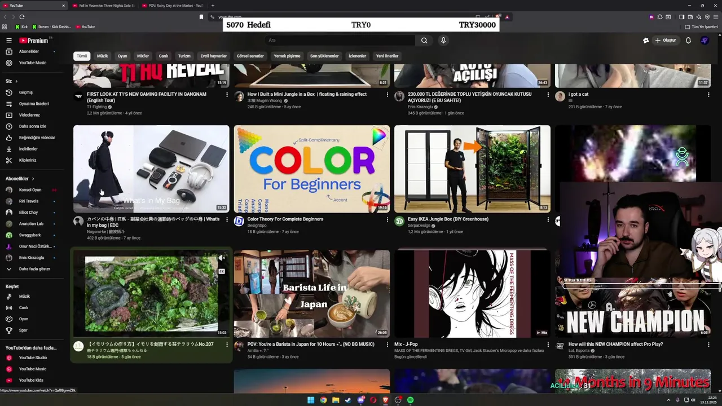Go back using the browser back arrow
This screenshot has height=406, width=722.
click(6, 17)
